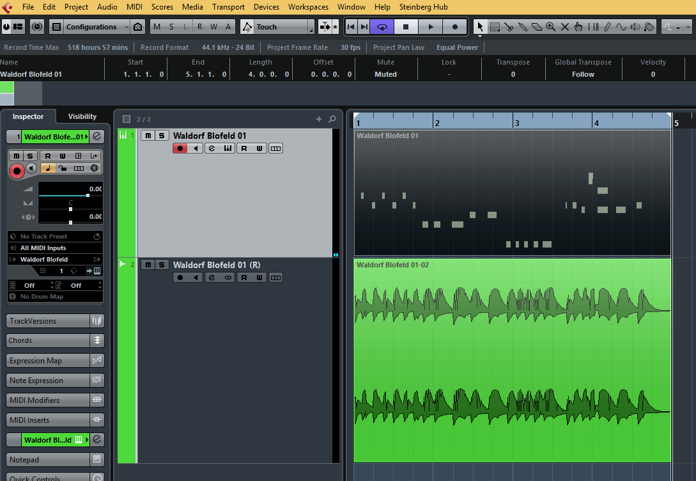
Task: Toggle Constrain Delay Compensation clock icon
Action: [37, 27]
